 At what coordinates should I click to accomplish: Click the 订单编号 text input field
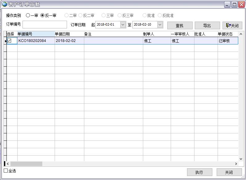coord(45,25)
